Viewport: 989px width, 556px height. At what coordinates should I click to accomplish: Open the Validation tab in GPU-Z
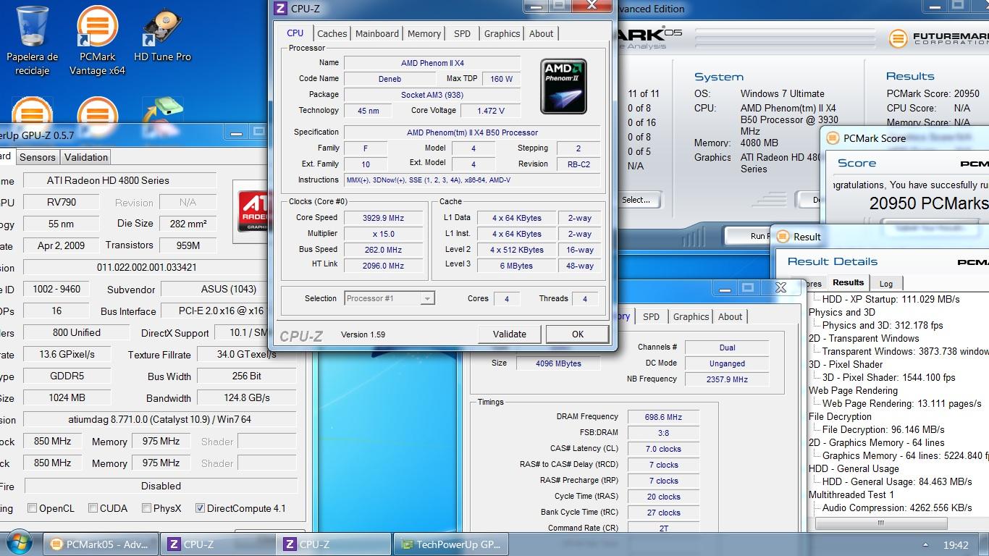tap(86, 157)
